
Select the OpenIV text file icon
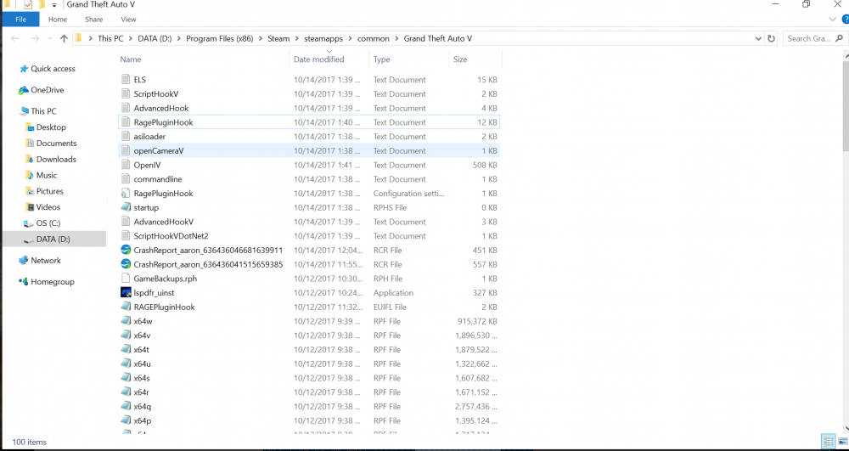(126, 165)
